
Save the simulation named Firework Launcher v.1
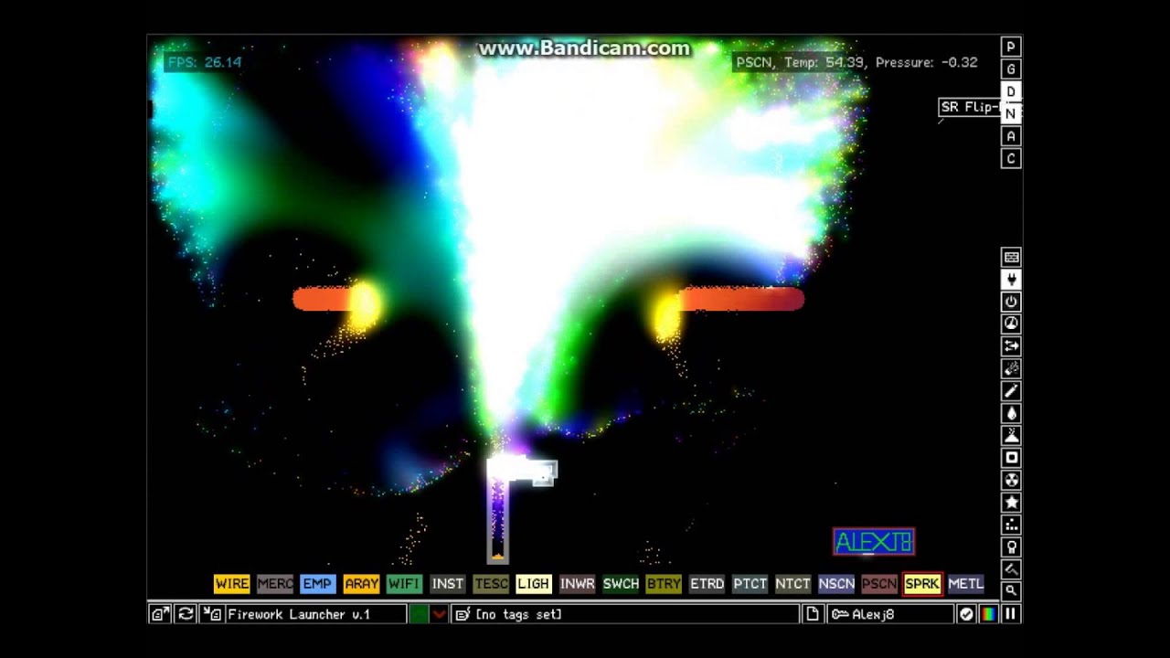(303, 614)
